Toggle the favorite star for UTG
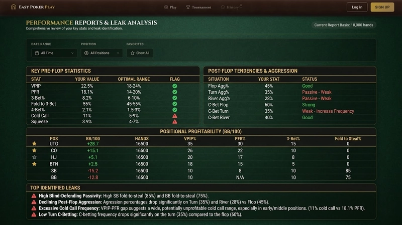Viewport: 402px width, 225px height. pos(34,144)
